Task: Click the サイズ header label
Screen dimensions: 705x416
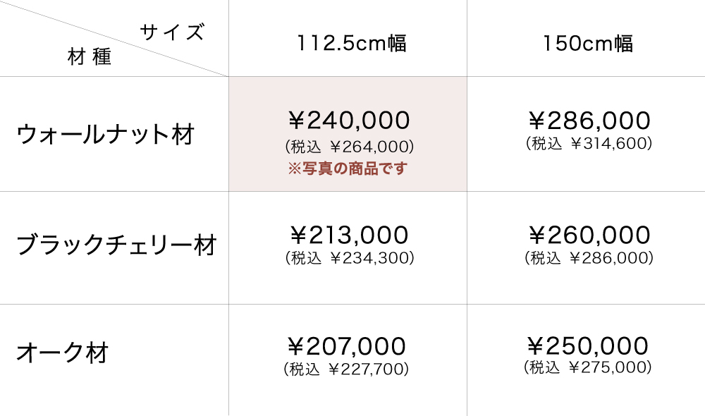Action: pyautogui.click(x=172, y=32)
